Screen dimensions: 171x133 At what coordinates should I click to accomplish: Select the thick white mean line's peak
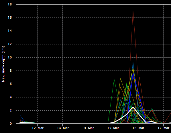[133, 107]
